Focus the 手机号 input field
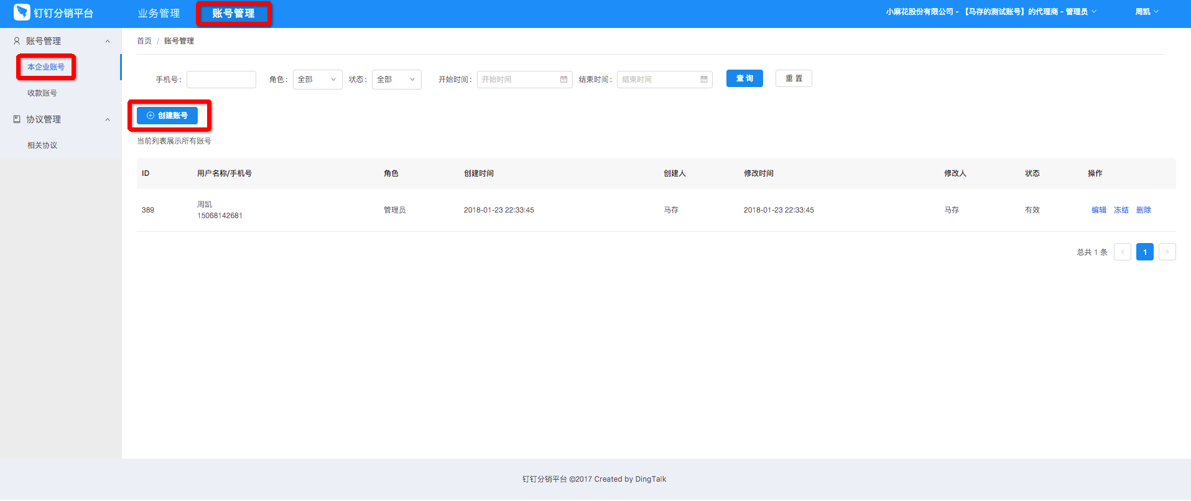This screenshot has width=1191, height=501. point(221,80)
